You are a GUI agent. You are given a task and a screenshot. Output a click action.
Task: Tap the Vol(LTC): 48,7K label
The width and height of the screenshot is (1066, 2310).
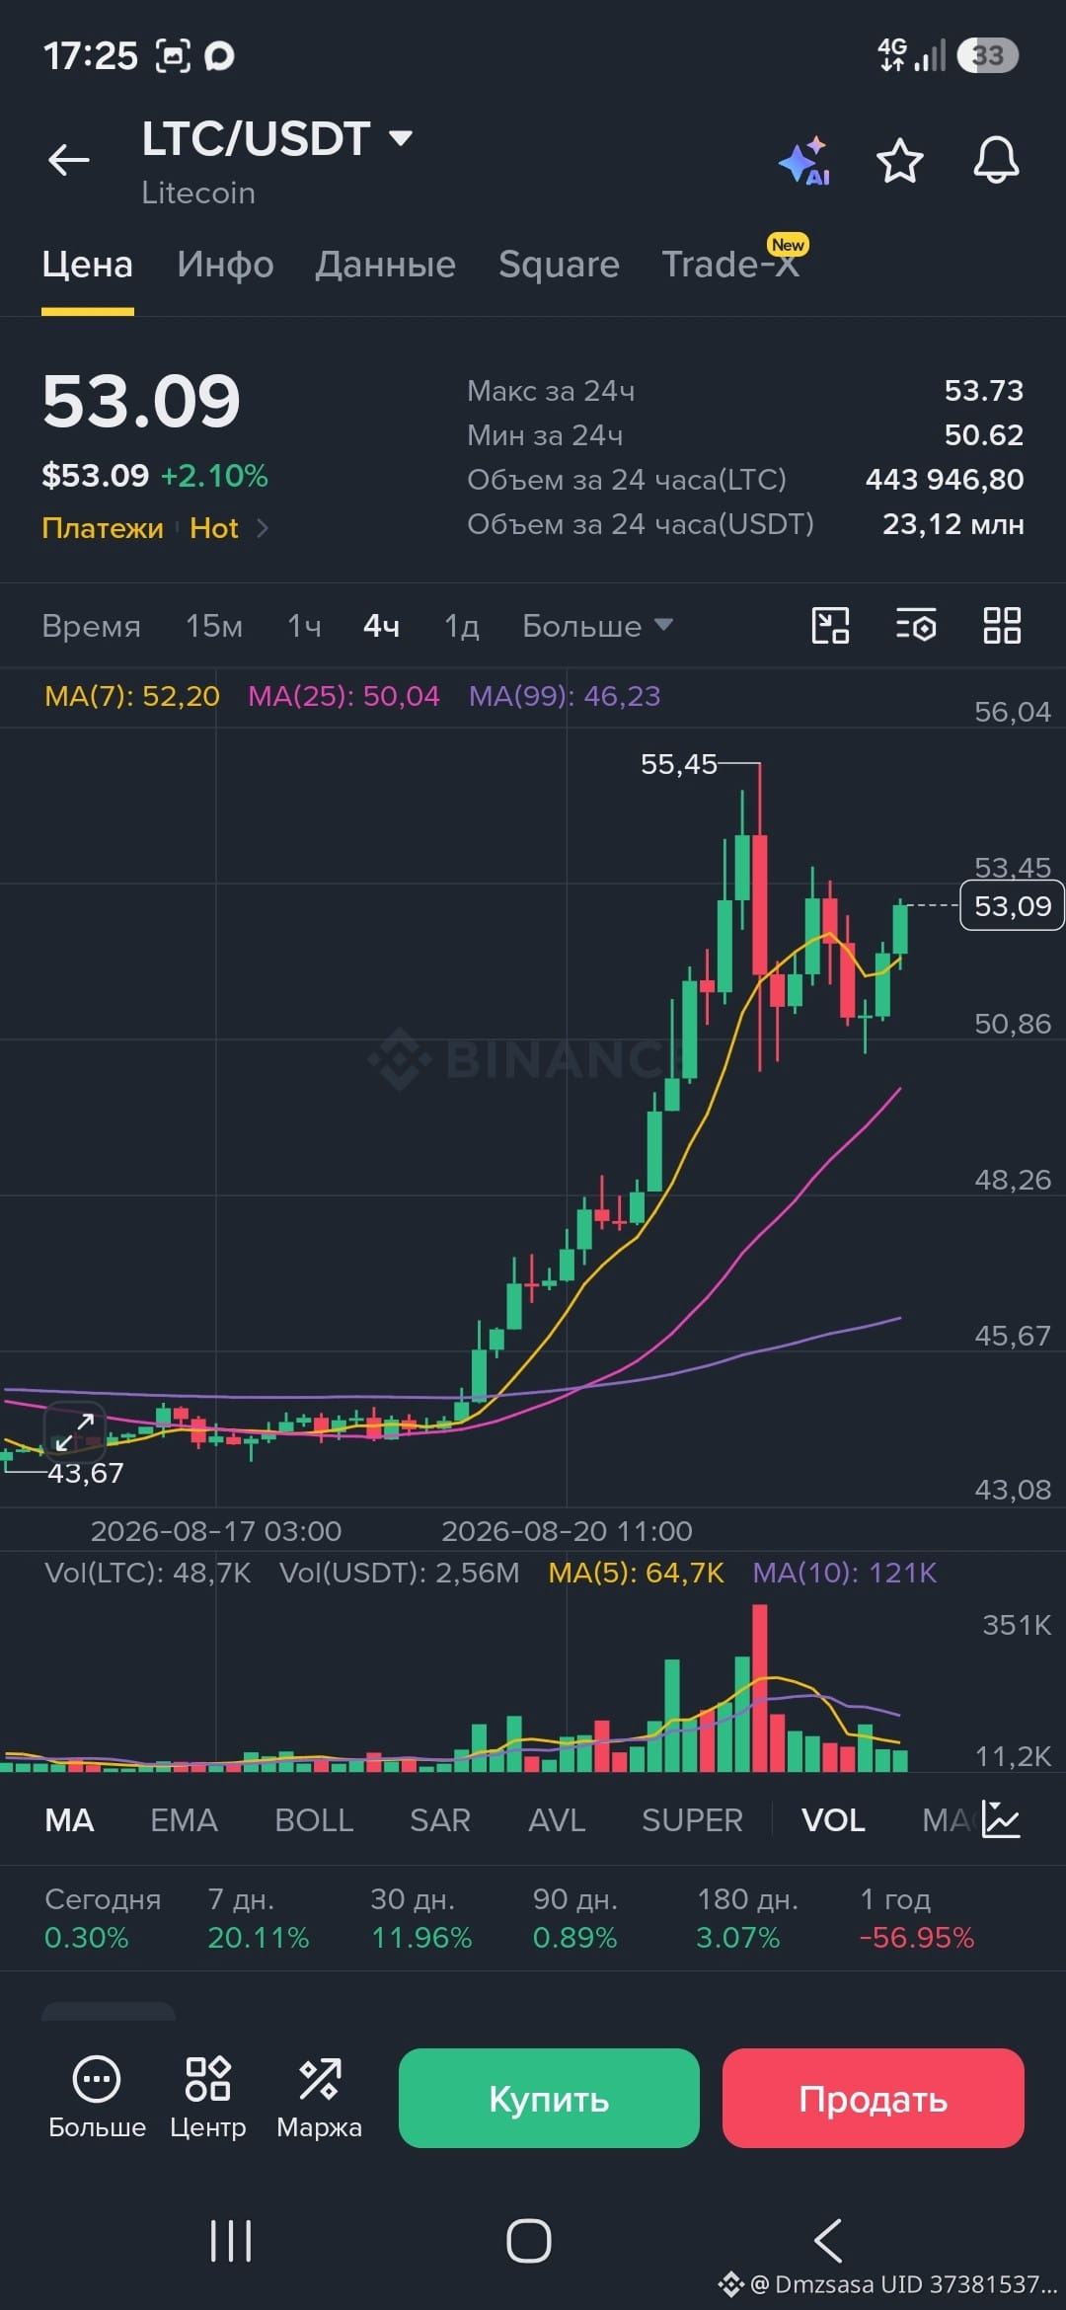pyautogui.click(x=148, y=1573)
